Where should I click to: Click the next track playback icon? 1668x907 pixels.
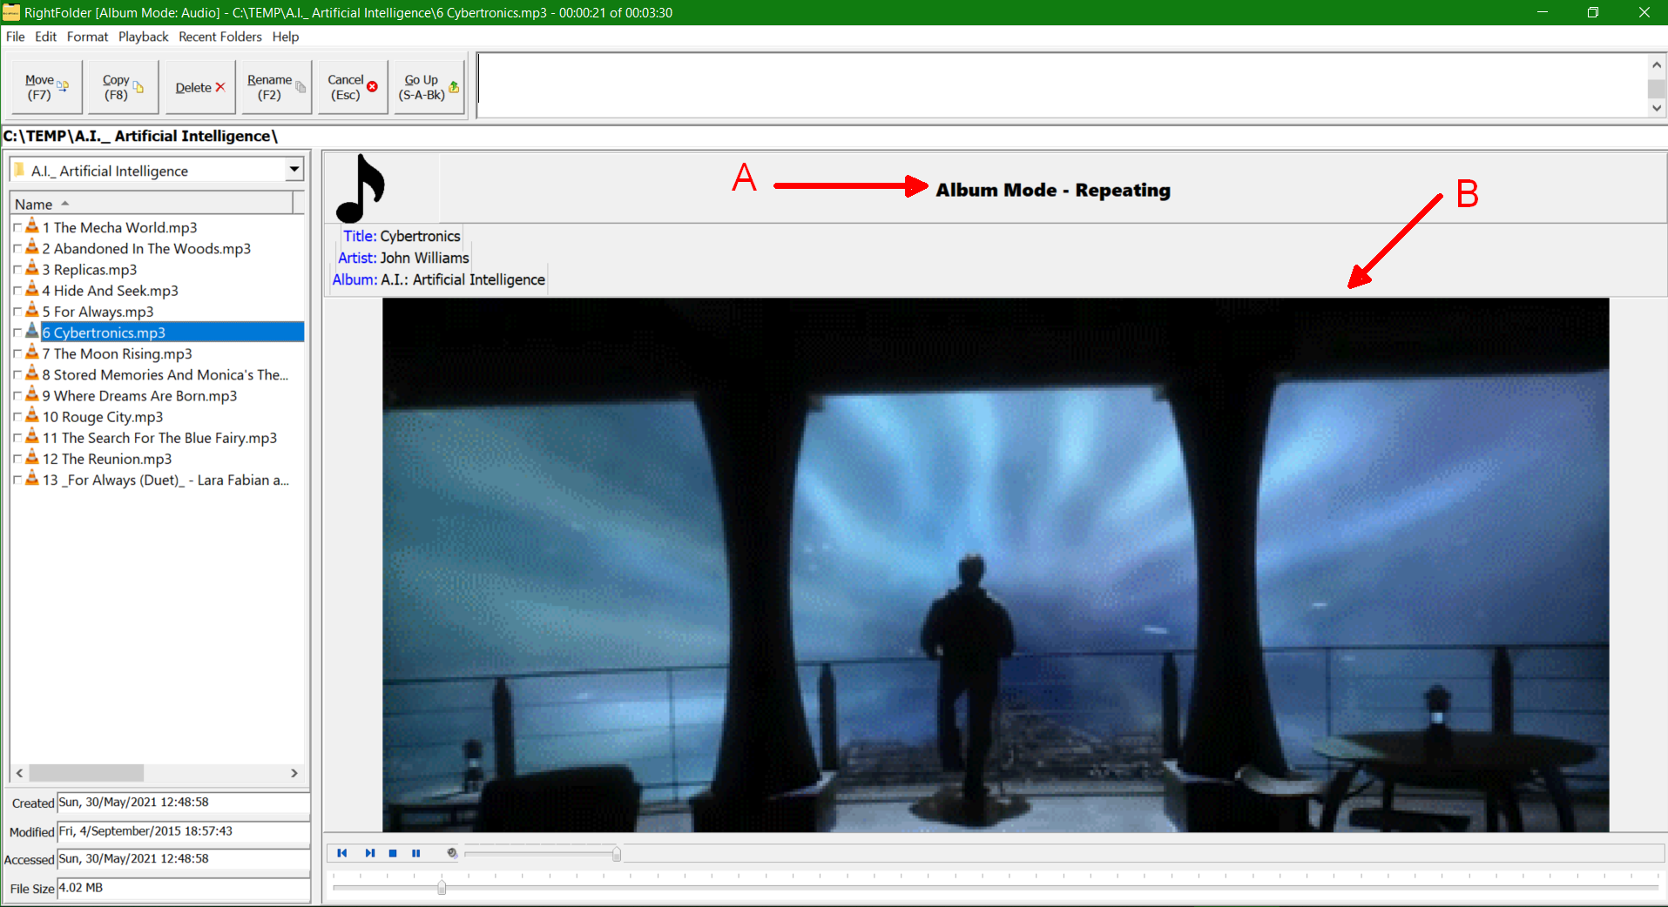[370, 853]
